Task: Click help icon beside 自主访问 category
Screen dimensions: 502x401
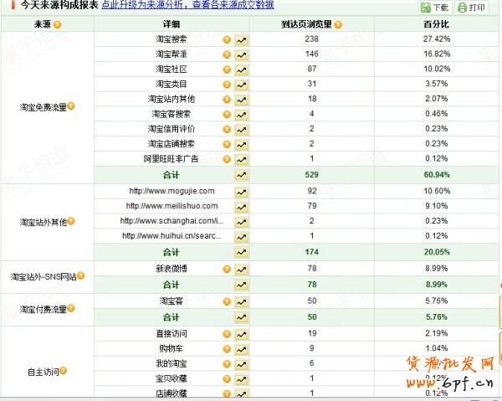Action: coord(64,371)
